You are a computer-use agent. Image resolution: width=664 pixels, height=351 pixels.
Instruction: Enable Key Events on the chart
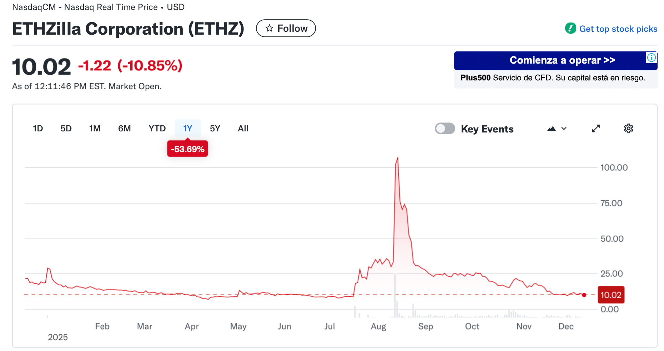click(445, 129)
